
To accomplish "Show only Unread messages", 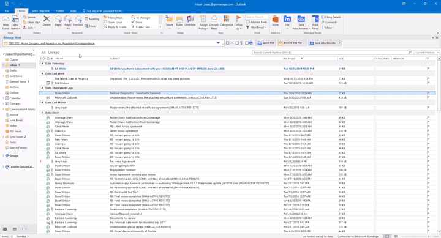I will click(53, 53).
